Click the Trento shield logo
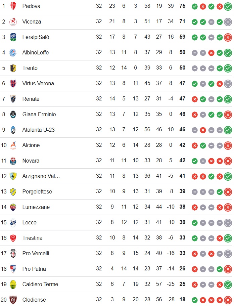The width and height of the screenshot is (234, 306). coord(13,68)
